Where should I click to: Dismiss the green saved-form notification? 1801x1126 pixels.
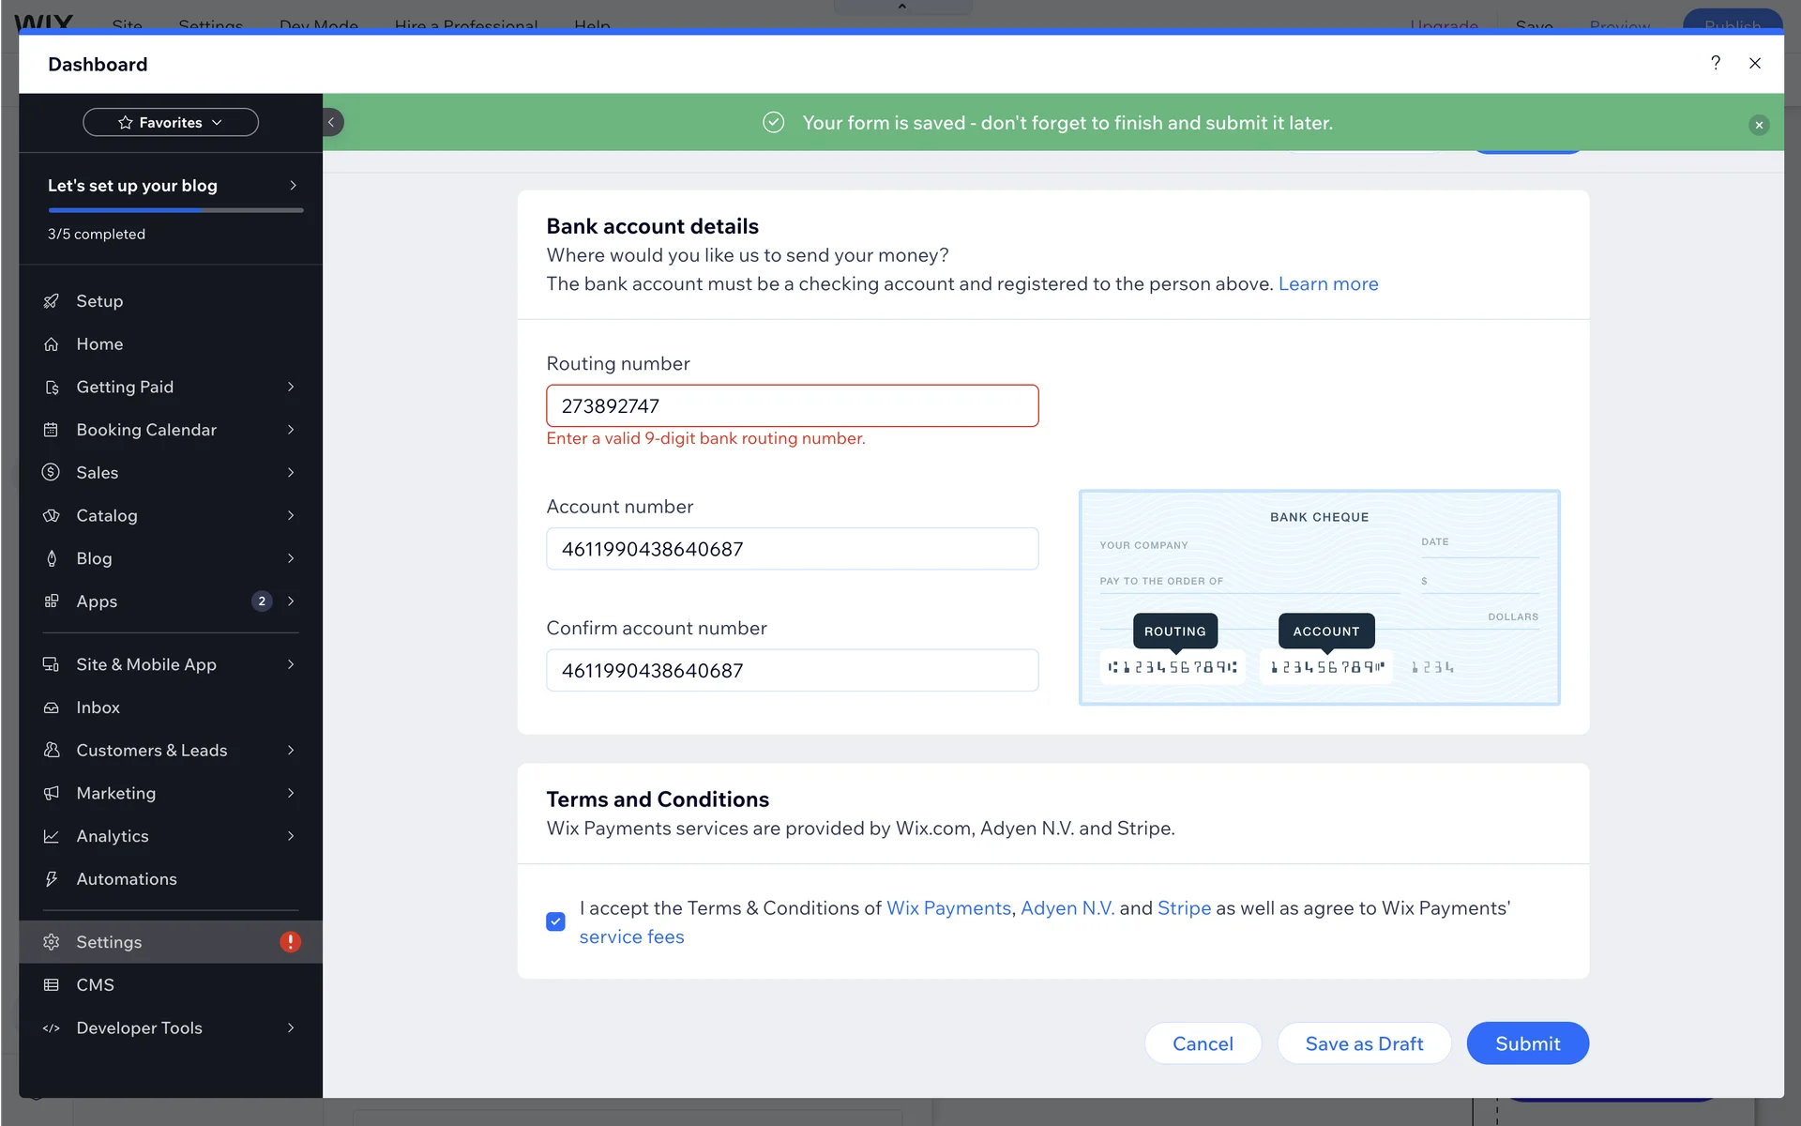point(1759,125)
